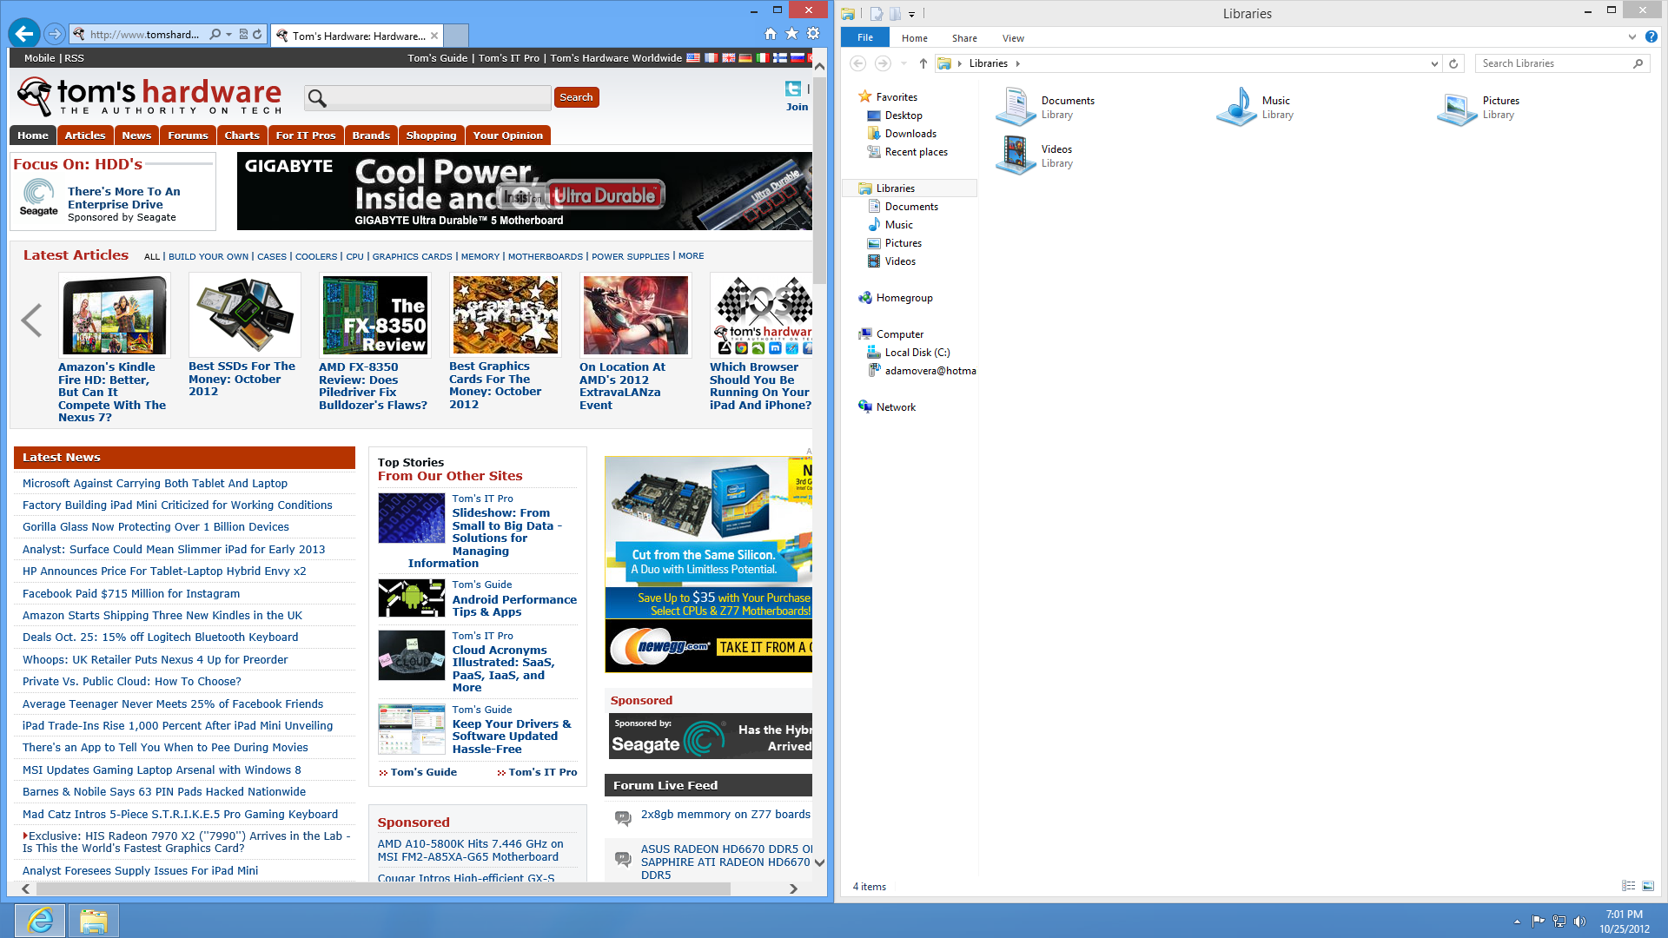Select the Documents library icon
Image resolution: width=1668 pixels, height=938 pixels.
tap(1016, 107)
